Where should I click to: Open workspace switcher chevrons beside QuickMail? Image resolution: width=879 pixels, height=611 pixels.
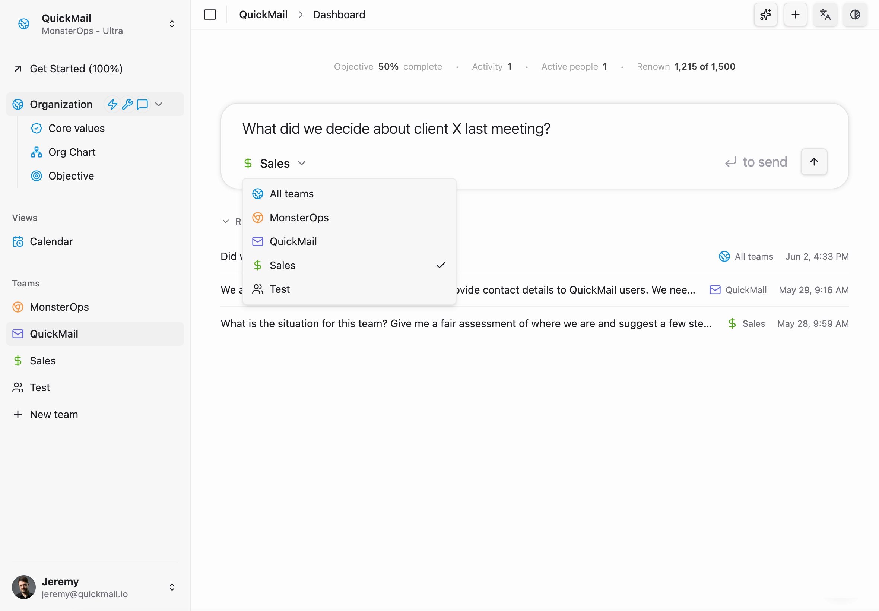tap(172, 24)
